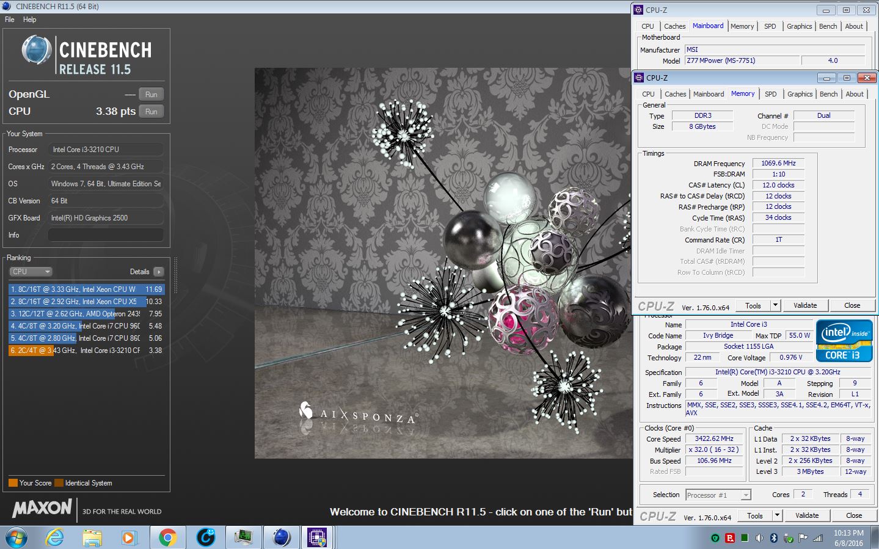Image resolution: width=879 pixels, height=549 pixels.
Task: Switch to CPU-Z taskbar icon
Action: pyautogui.click(x=317, y=537)
